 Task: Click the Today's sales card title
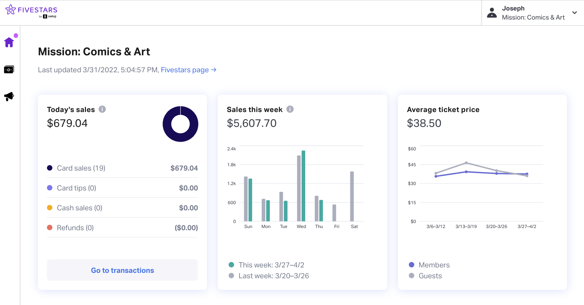pyautogui.click(x=71, y=109)
